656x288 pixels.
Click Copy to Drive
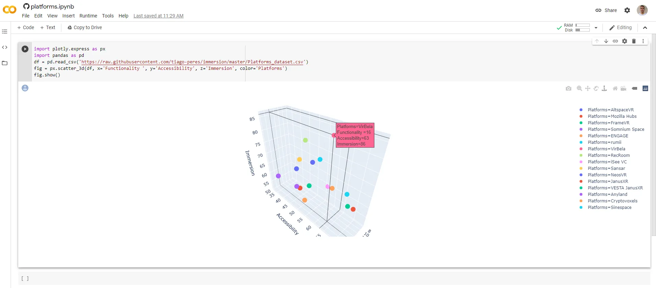point(85,28)
